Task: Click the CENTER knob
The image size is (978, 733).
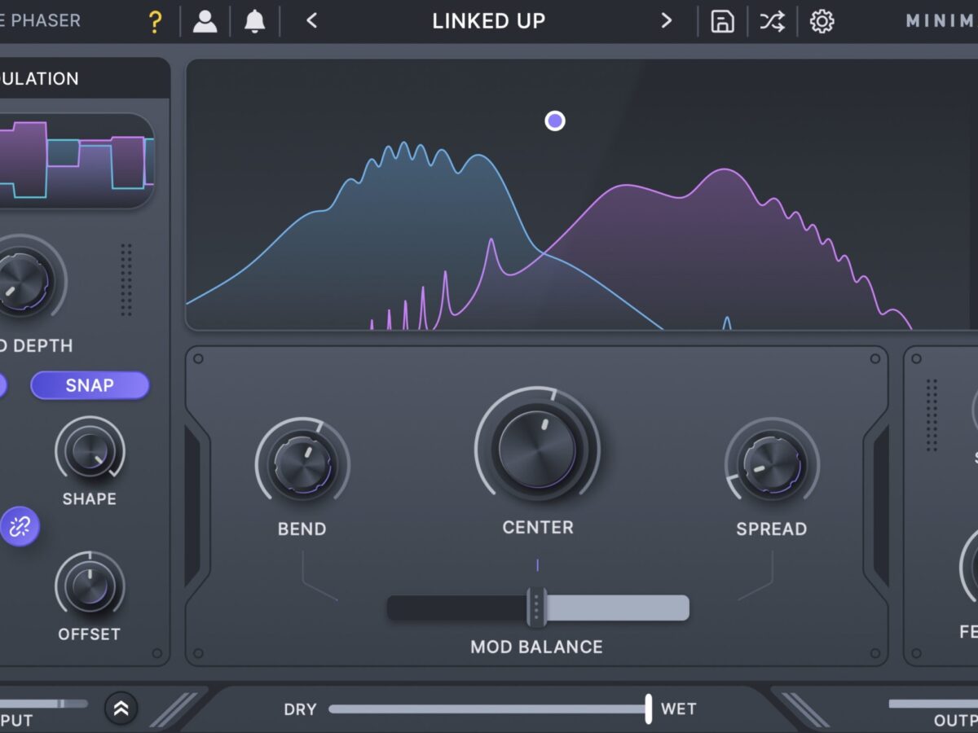Action: tap(537, 449)
